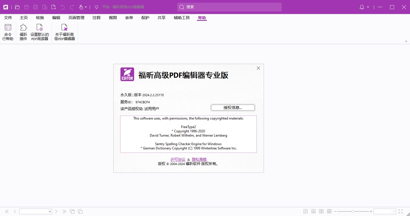This screenshot has height=216, width=410.
Task: Click the previous view icon in status bar
Action: 72,211
